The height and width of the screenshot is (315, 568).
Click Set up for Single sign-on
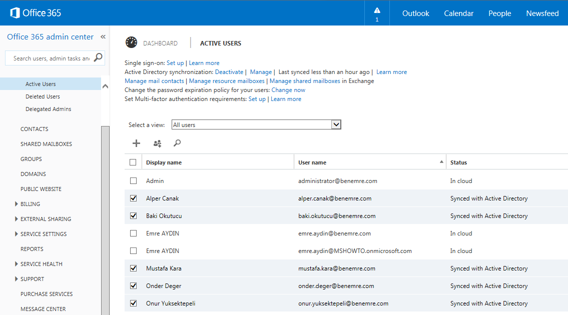[175, 63]
